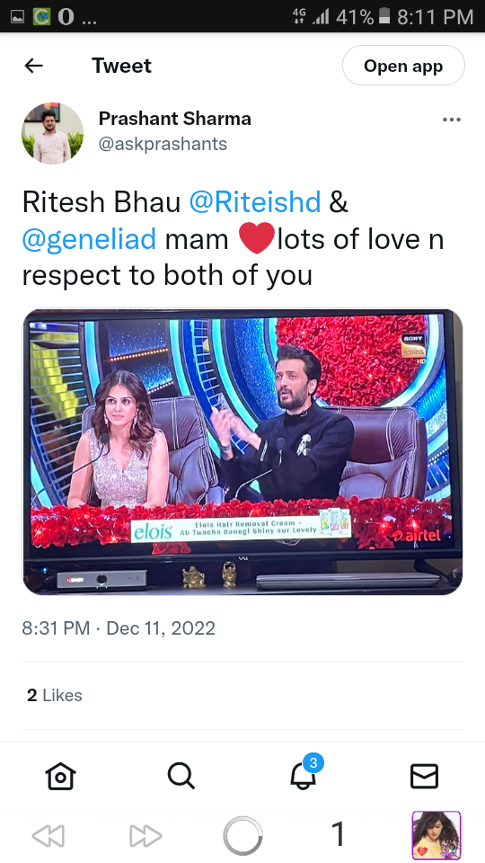485x863 pixels.
Task: Open browser tabs count showing 1
Action: (339, 834)
